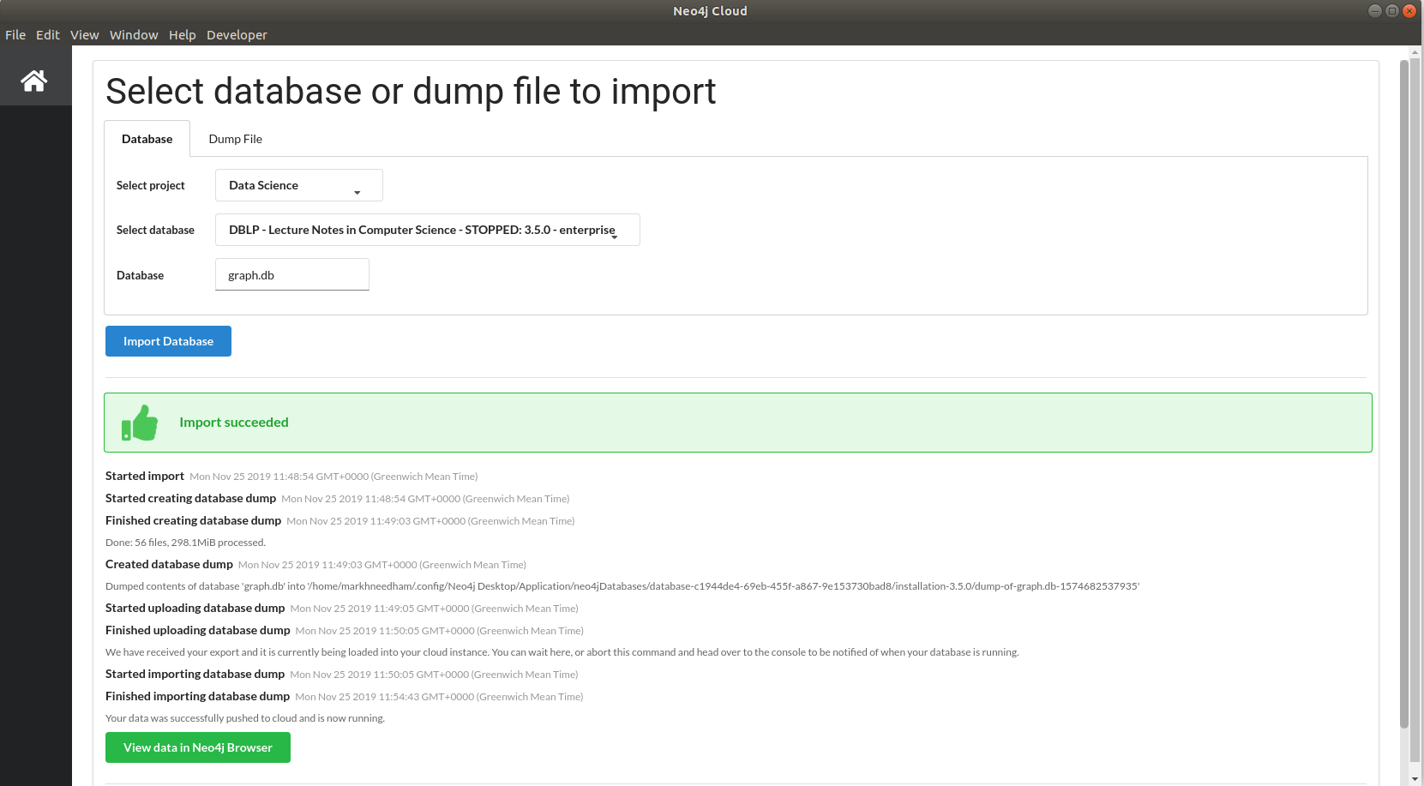The height and width of the screenshot is (786, 1424).
Task: Click the 'Select project' label
Action: pos(151,185)
